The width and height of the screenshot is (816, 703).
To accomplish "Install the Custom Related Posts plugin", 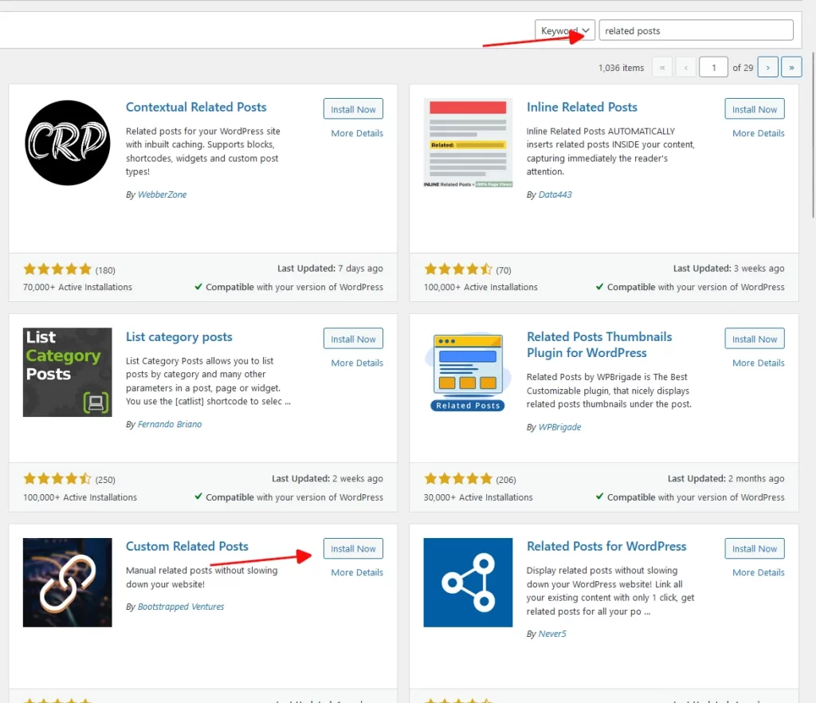I will pos(353,548).
